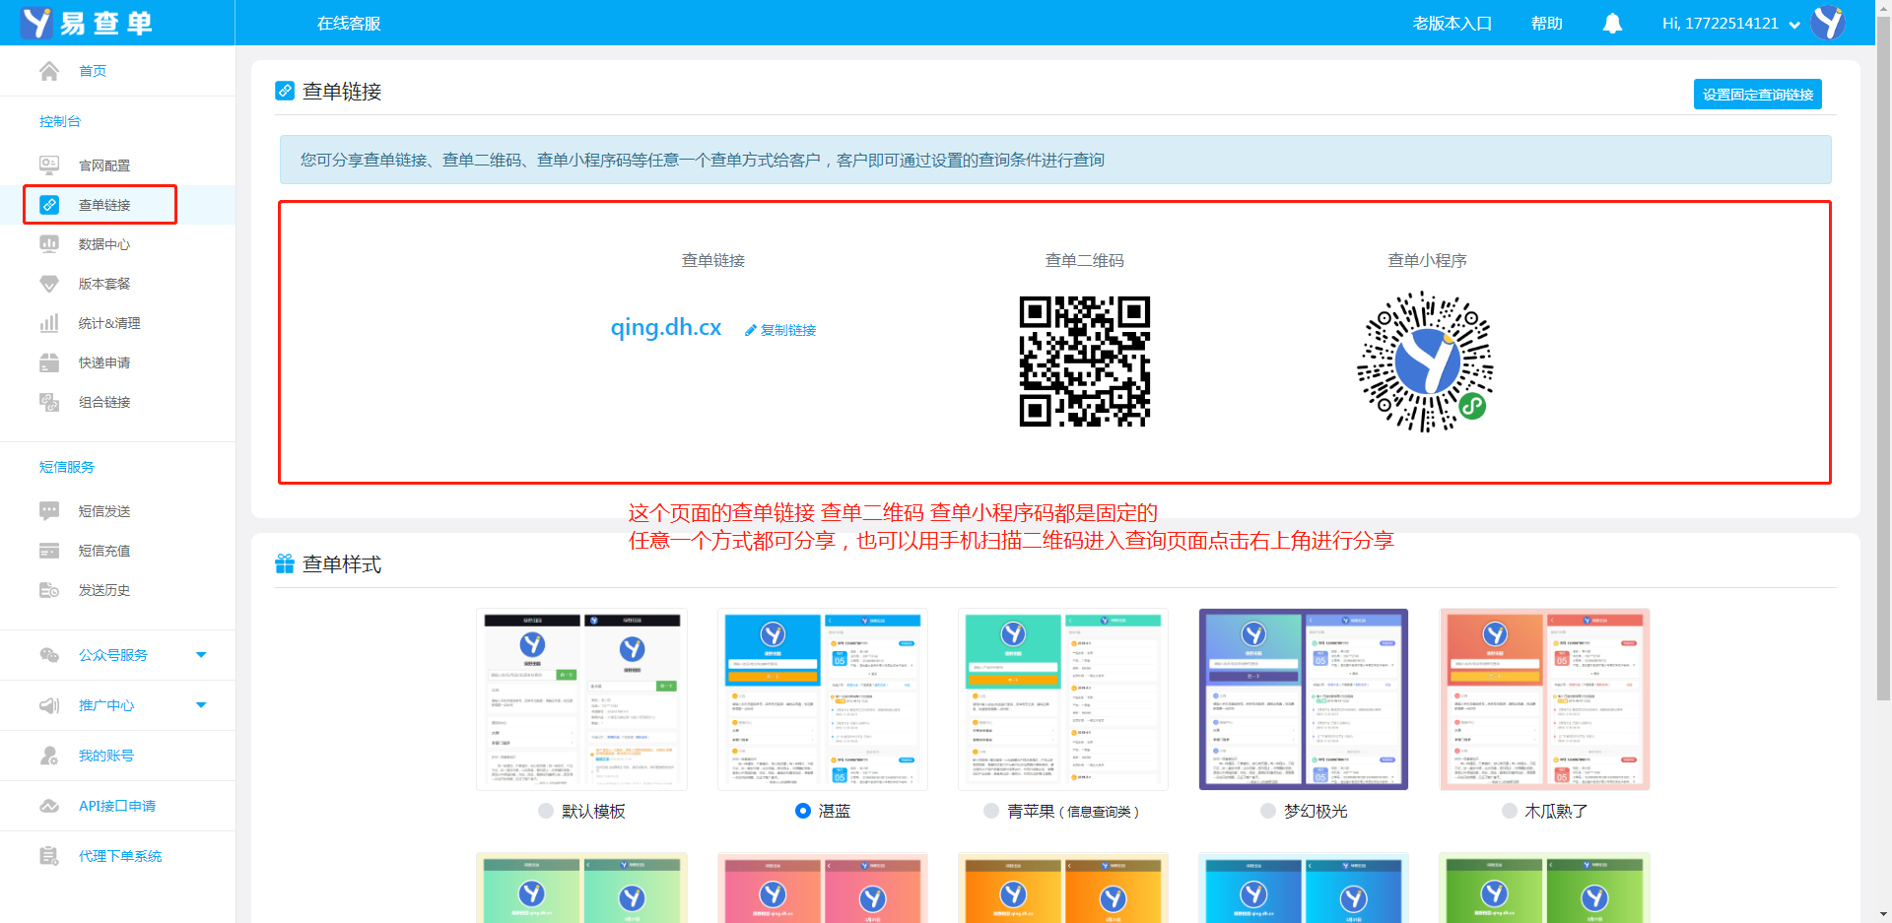Expand the 推广中心 dropdown arrow
Image resolution: width=1892 pixels, height=923 pixels.
point(201,705)
